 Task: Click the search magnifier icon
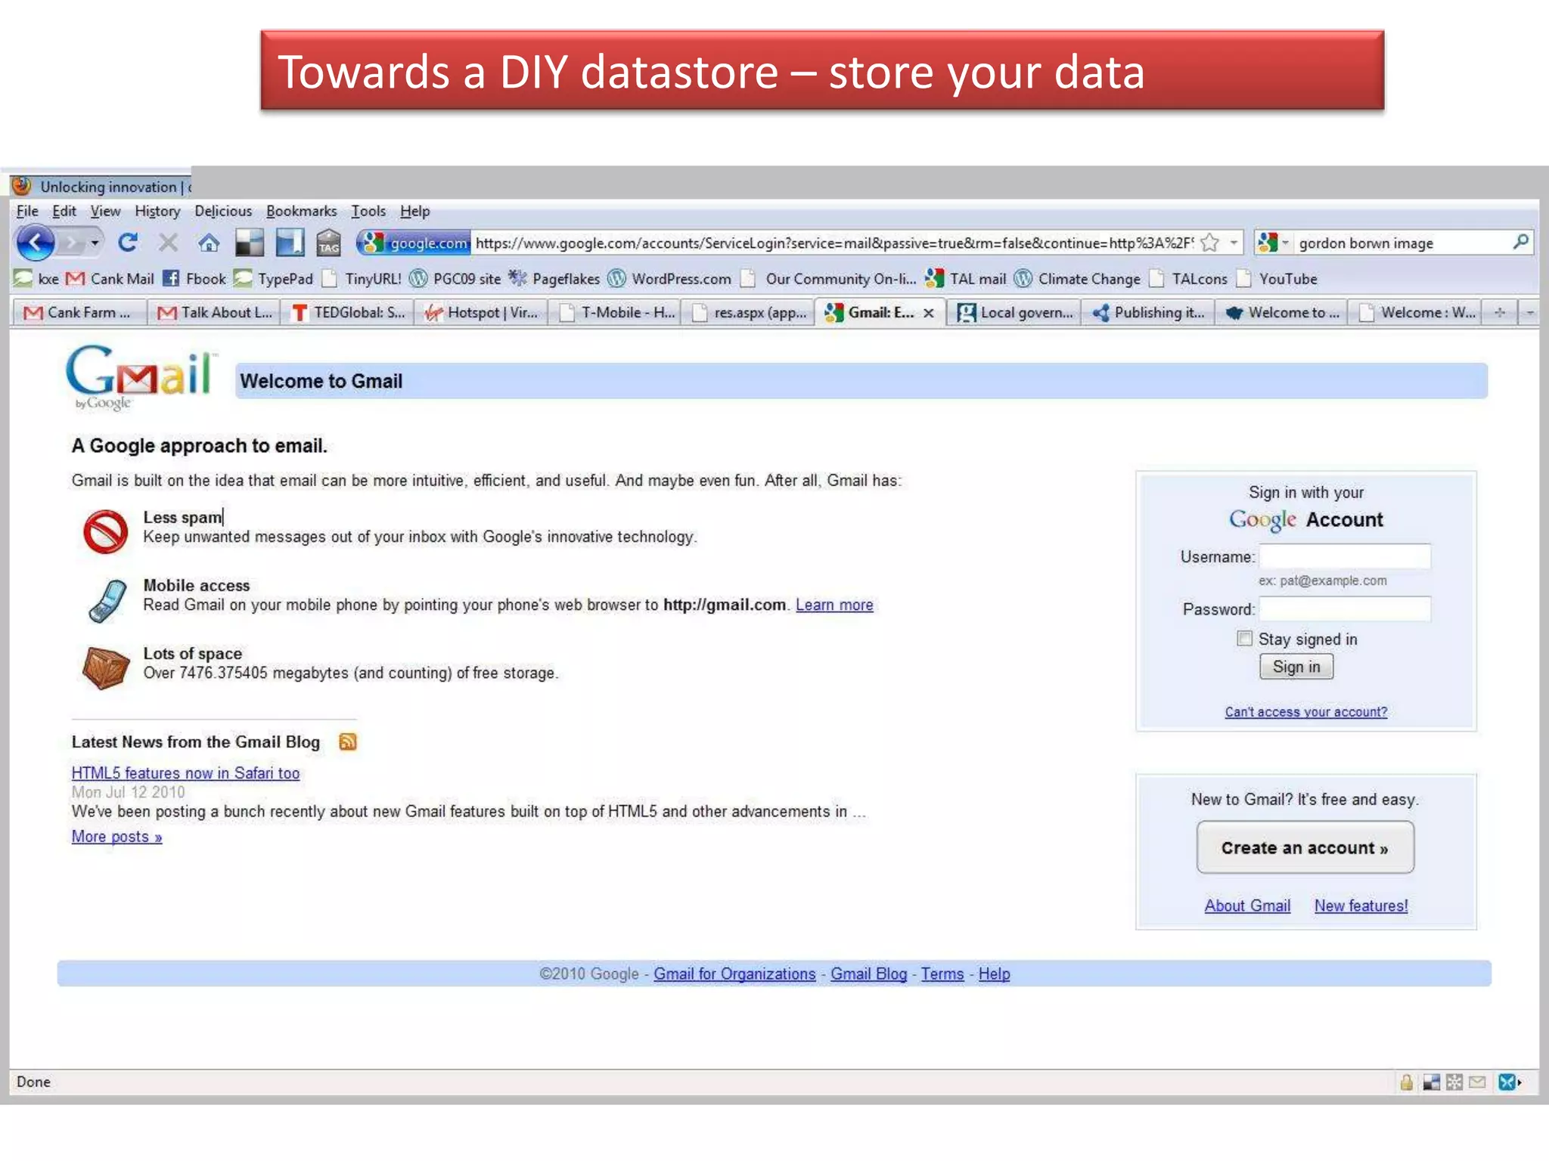1521,242
